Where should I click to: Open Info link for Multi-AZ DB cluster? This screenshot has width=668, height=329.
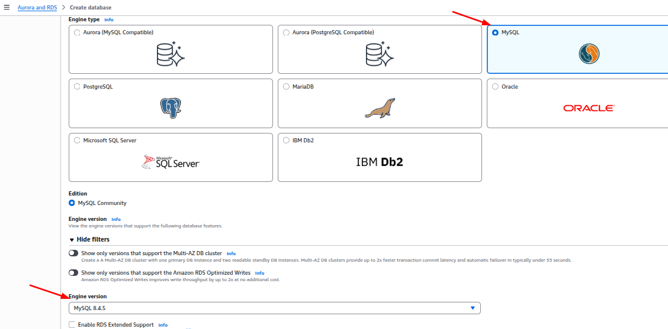coord(232,253)
